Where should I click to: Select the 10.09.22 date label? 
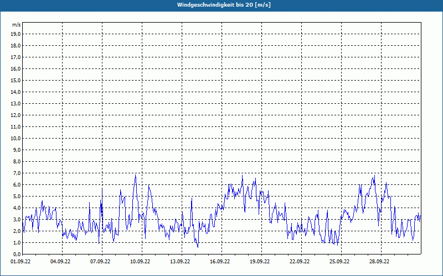coord(140,262)
